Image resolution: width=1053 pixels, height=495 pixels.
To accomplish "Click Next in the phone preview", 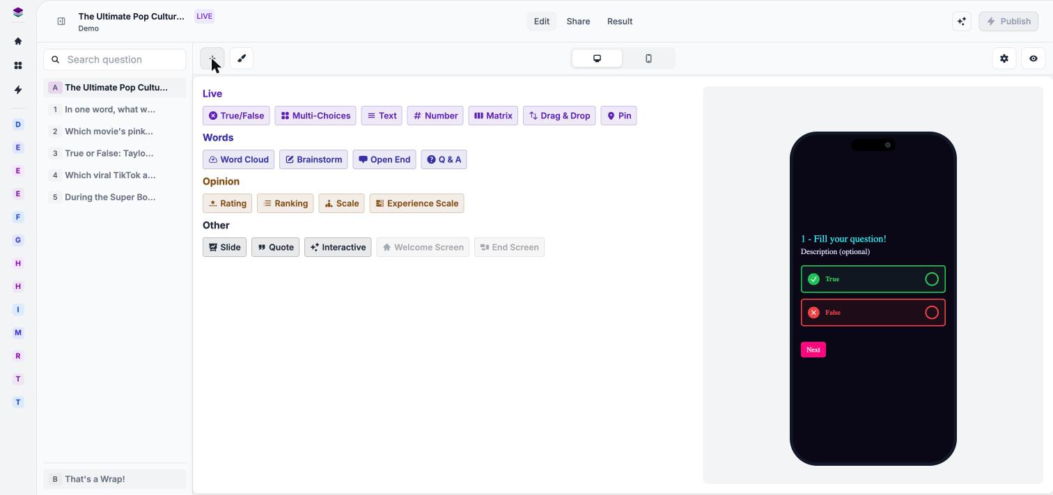I will pos(813,349).
